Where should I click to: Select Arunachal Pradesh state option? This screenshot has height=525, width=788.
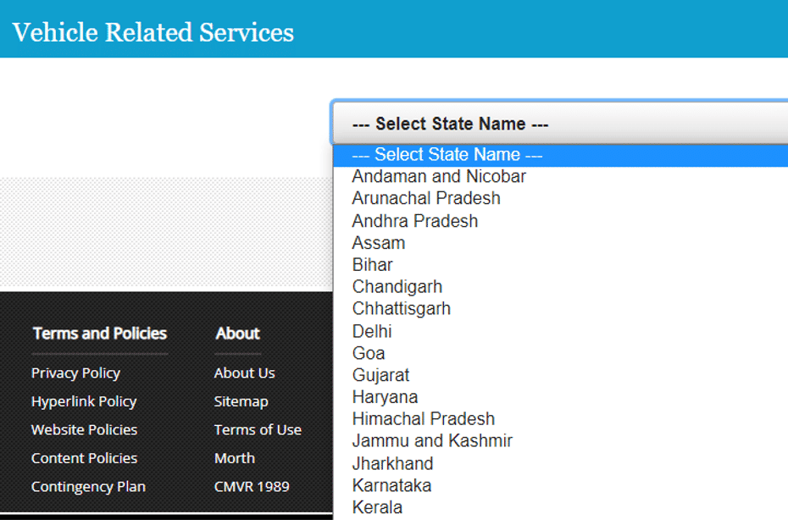coord(560,198)
